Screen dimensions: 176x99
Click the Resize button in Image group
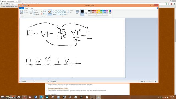click(x=36, y=13)
